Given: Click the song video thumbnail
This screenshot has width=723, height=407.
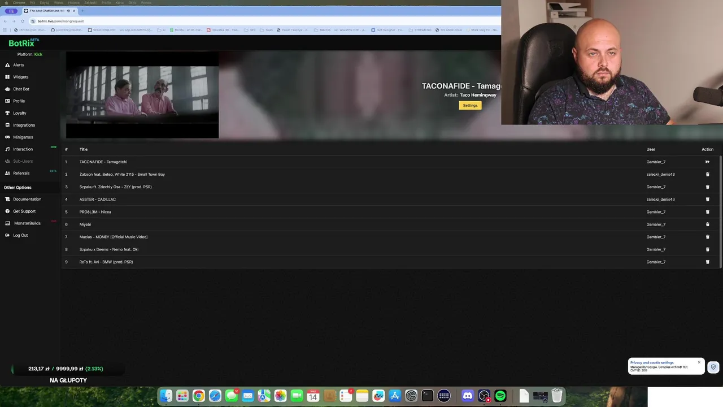Looking at the screenshot, I should click(x=142, y=95).
